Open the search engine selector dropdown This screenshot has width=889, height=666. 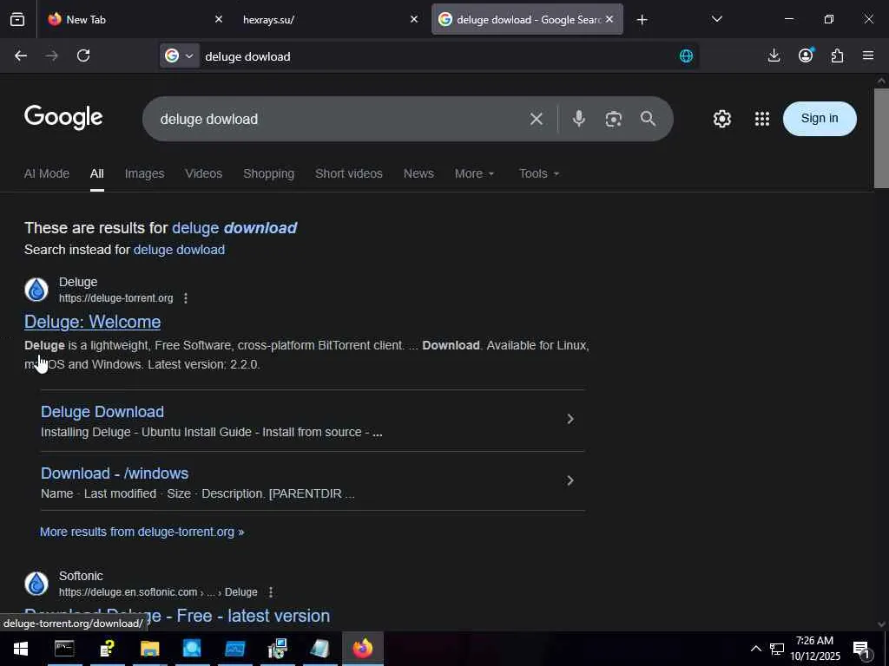click(x=180, y=55)
